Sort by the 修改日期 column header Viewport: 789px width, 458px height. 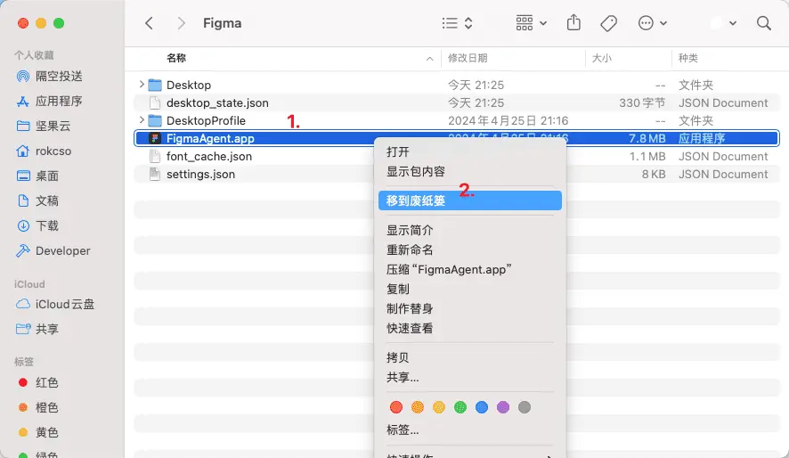(x=468, y=58)
